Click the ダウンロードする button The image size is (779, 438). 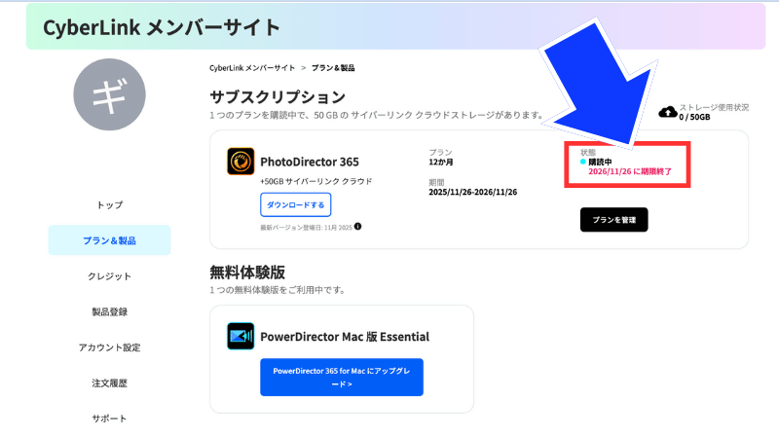pos(296,204)
